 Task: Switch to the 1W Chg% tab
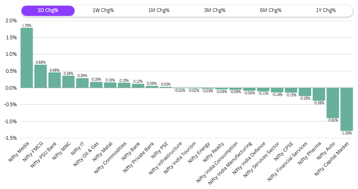click(103, 11)
